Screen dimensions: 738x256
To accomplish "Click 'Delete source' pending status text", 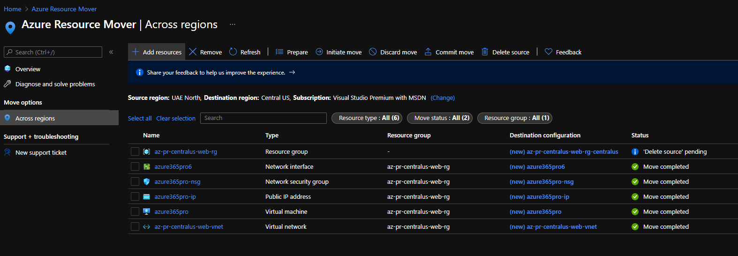I will pyautogui.click(x=675, y=151).
